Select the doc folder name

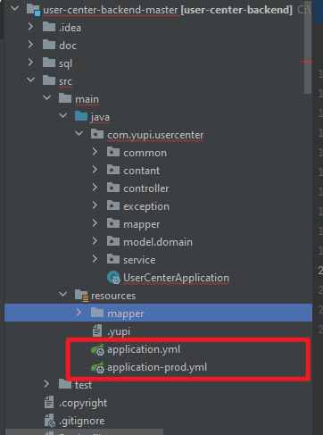68,46
